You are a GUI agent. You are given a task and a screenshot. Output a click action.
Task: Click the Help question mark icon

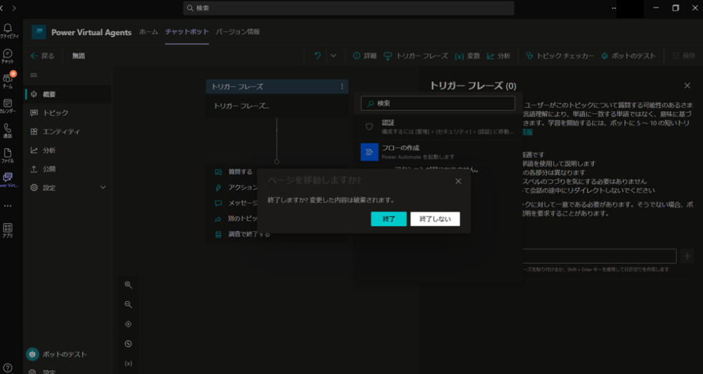8,369
